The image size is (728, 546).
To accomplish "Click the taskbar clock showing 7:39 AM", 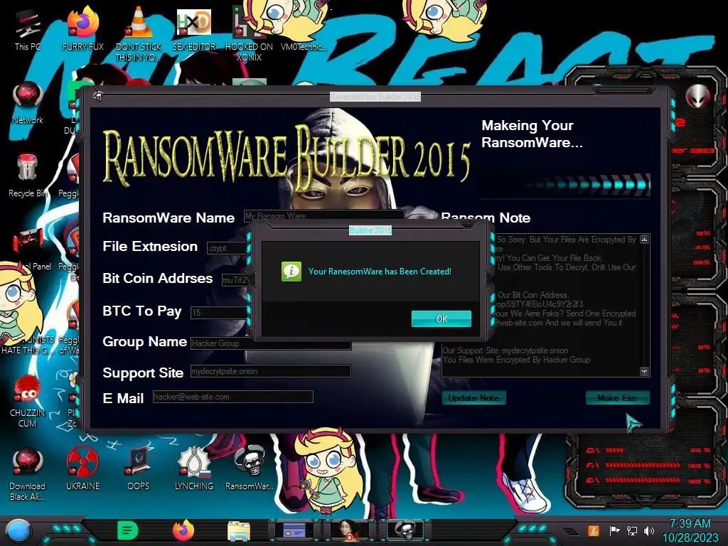I will tap(690, 530).
